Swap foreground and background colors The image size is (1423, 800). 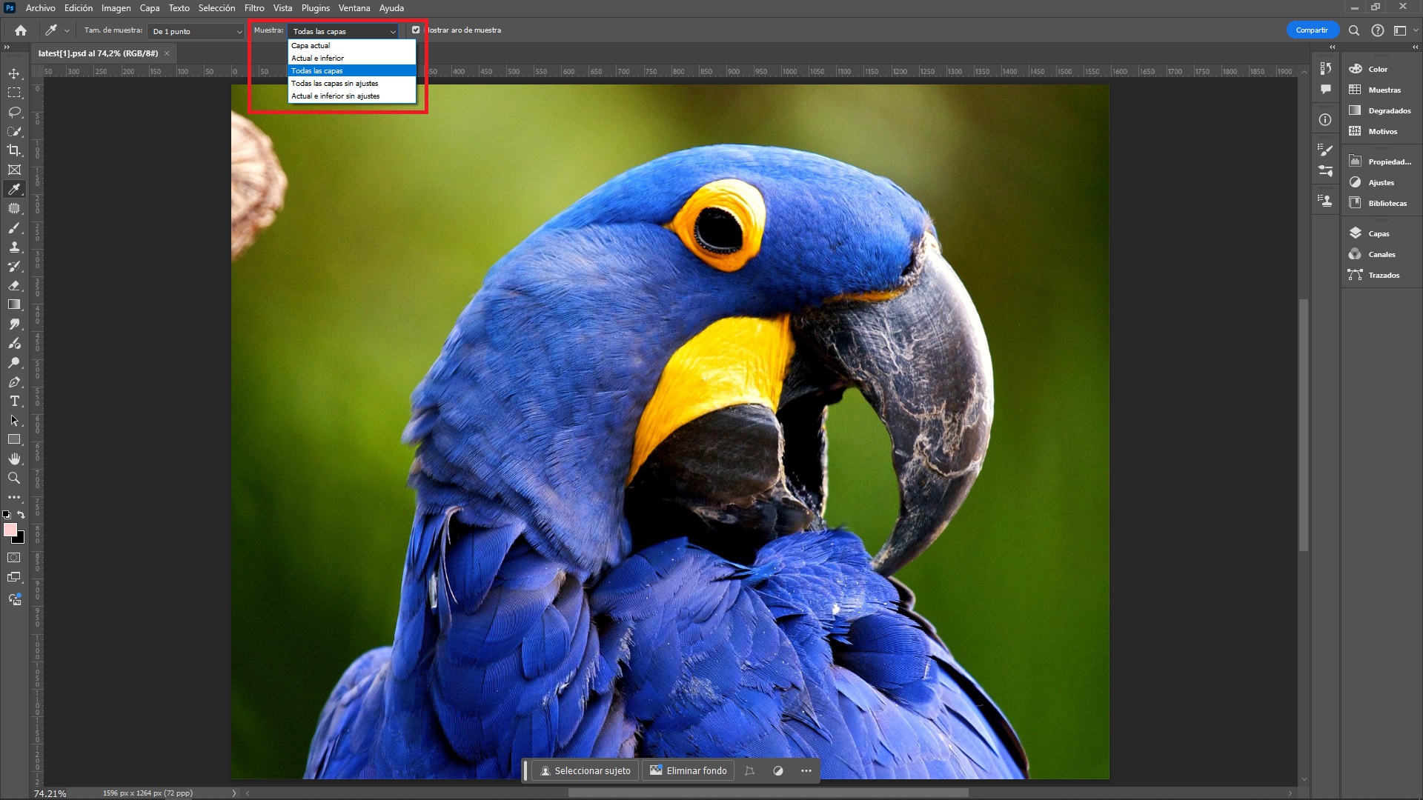(21, 515)
